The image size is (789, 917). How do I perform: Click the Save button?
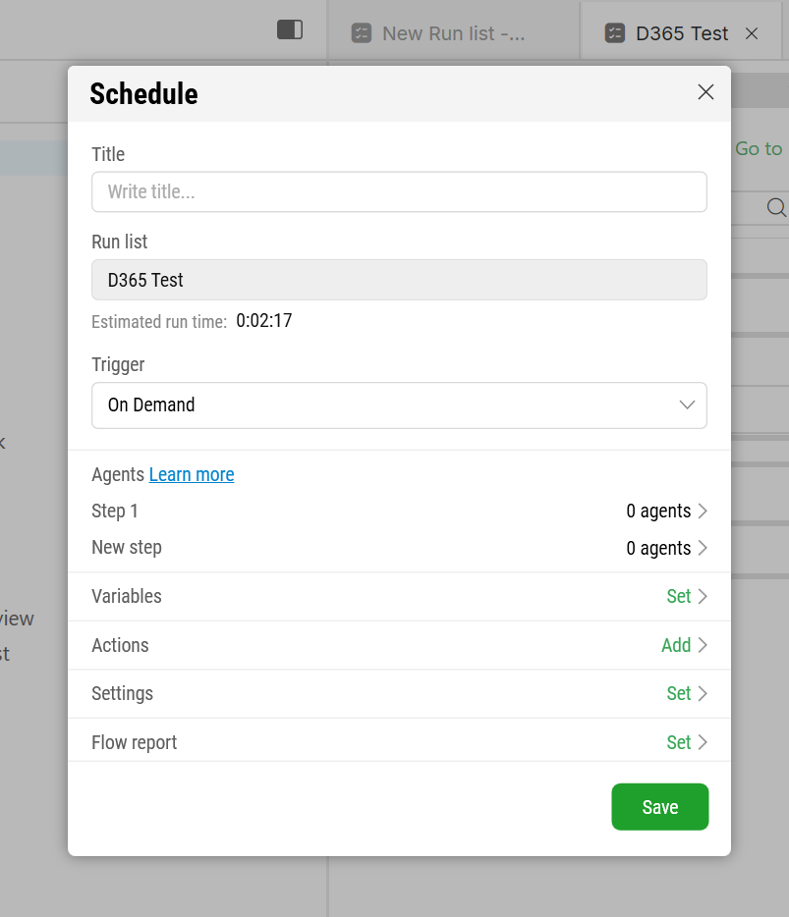coord(659,807)
